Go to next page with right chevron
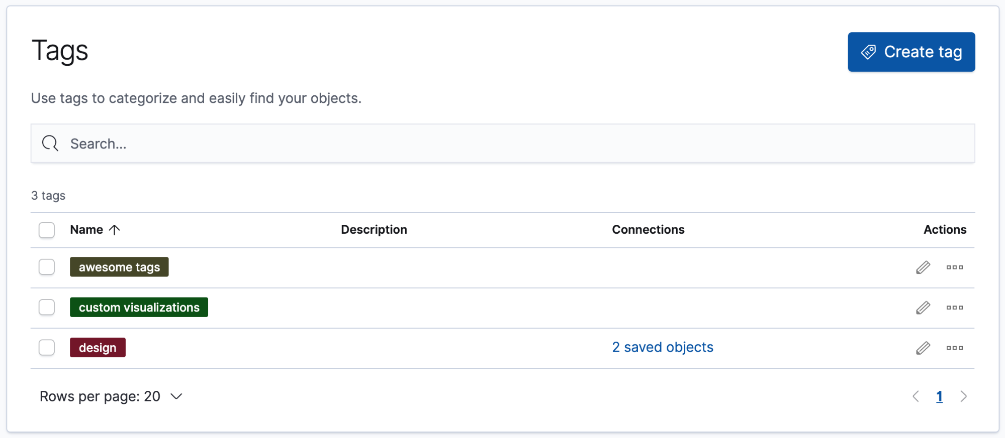Image resolution: width=1005 pixels, height=438 pixels. (964, 396)
